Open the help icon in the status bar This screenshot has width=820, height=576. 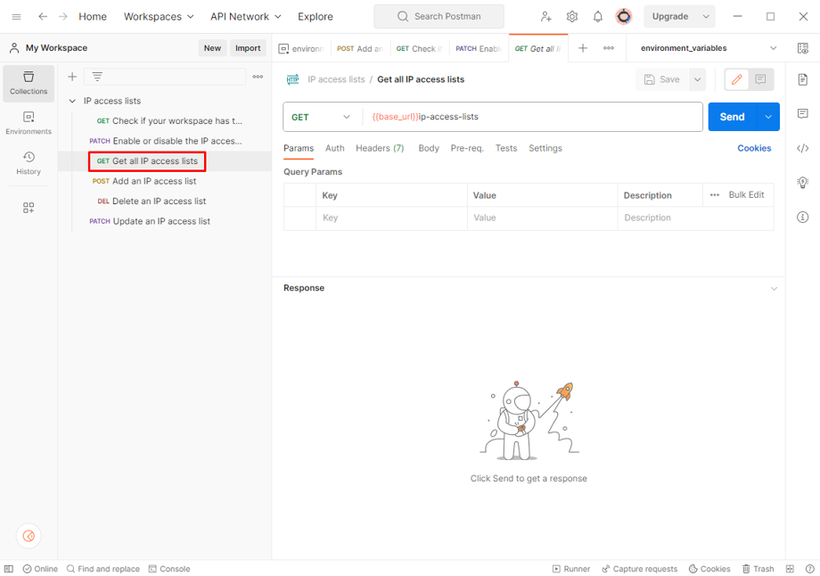click(x=809, y=569)
